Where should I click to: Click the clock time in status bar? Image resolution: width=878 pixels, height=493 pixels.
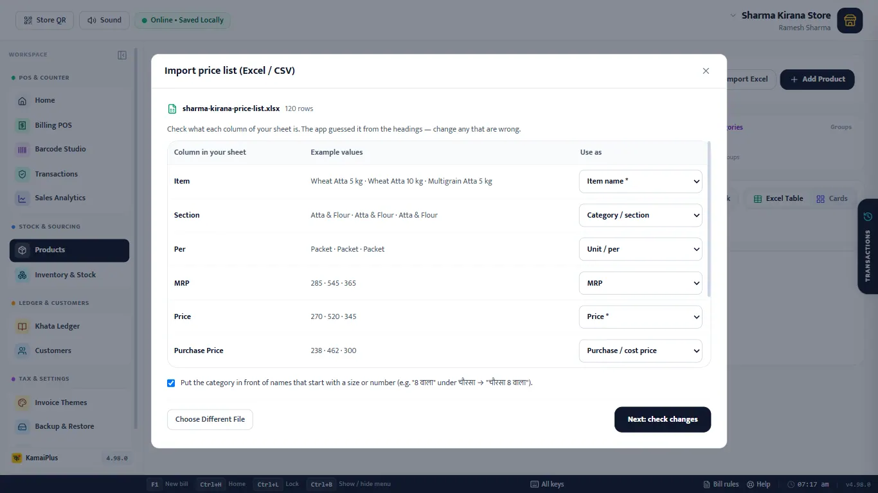coord(809,484)
